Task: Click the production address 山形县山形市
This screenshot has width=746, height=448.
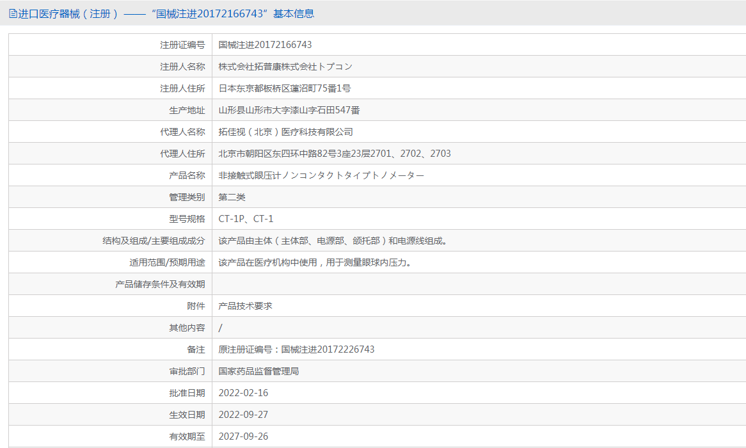Action: [x=289, y=111]
